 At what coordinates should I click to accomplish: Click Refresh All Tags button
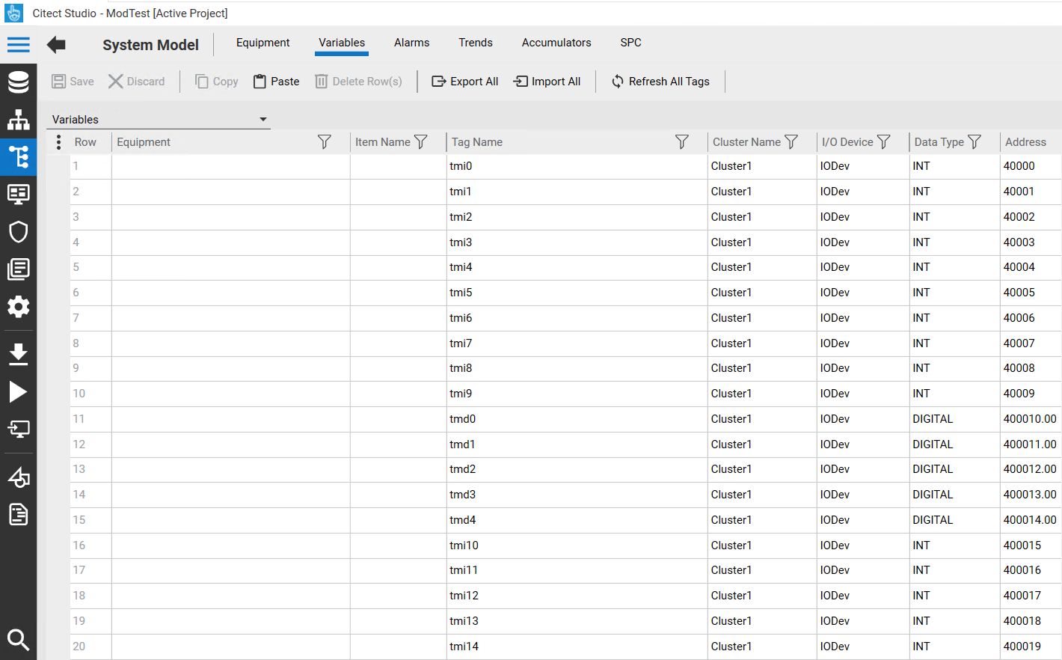click(660, 82)
